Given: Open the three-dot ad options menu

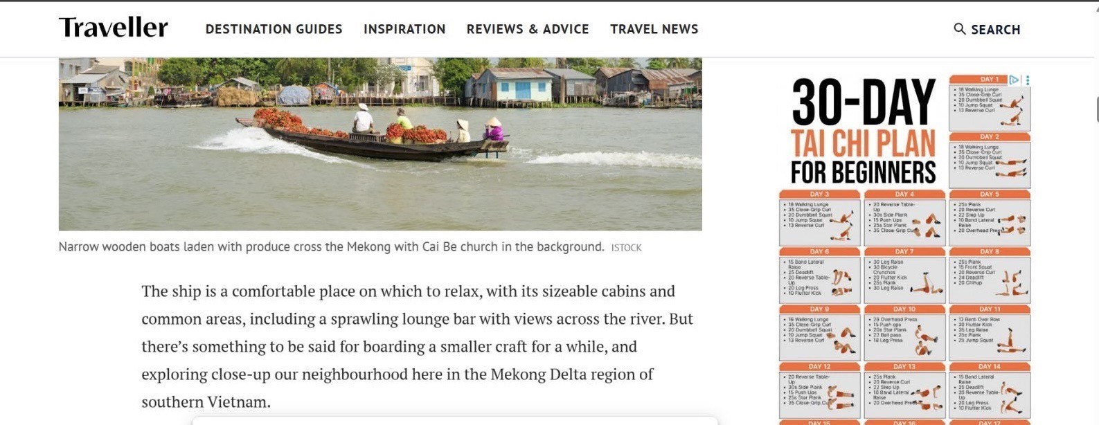Looking at the screenshot, I should point(1027,80).
